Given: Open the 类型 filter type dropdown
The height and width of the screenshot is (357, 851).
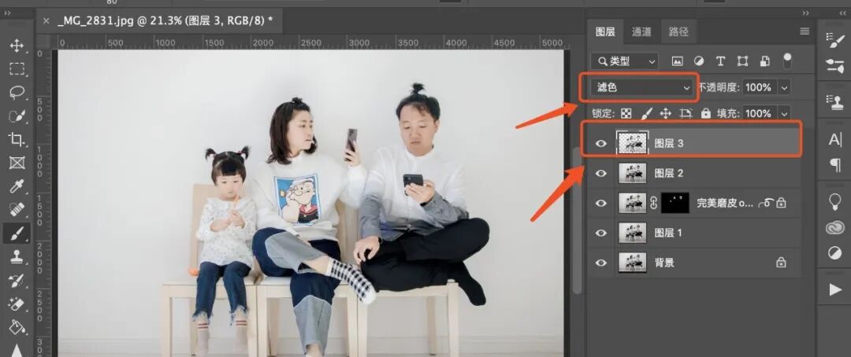Looking at the screenshot, I should (x=624, y=61).
